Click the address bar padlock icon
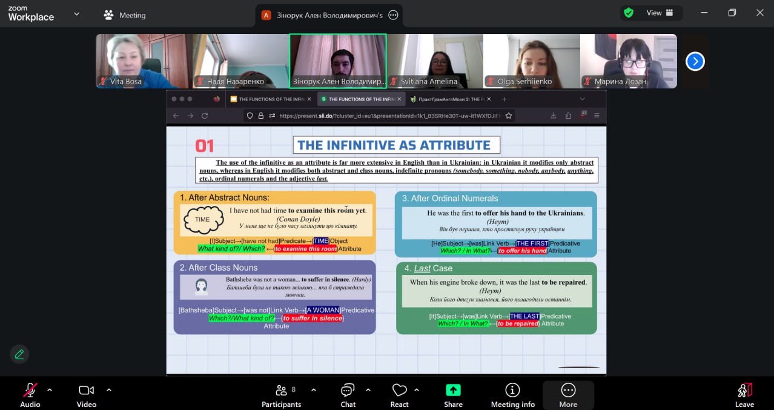This screenshot has width=774, height=410. (261, 116)
